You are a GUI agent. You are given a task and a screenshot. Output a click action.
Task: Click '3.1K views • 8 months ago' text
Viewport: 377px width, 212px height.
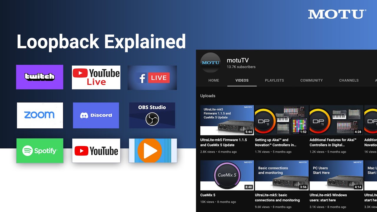[328, 207]
